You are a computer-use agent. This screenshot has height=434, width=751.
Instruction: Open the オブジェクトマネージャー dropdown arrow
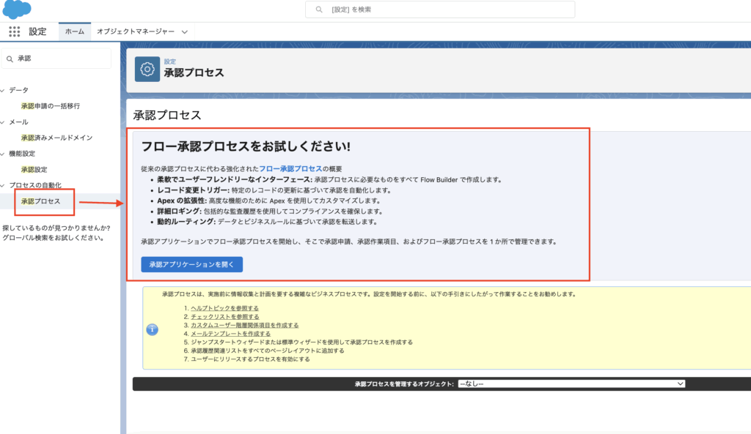[185, 32]
